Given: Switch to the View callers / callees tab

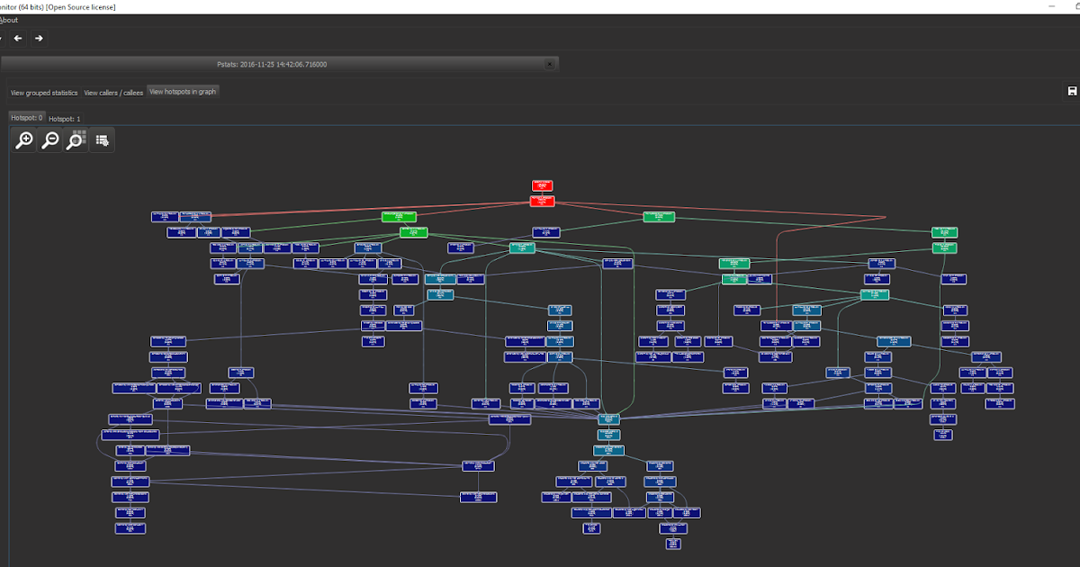Looking at the screenshot, I should point(112,92).
